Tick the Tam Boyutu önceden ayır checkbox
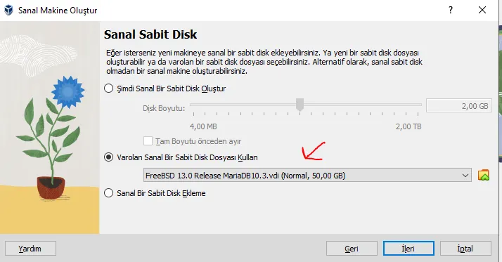This screenshot has height=262, width=502. click(x=148, y=141)
